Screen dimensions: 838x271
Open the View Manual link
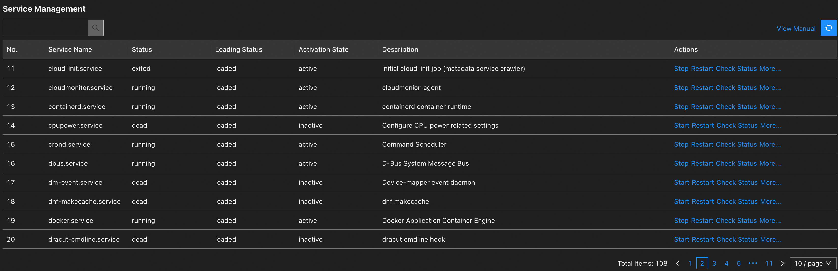coord(796,29)
